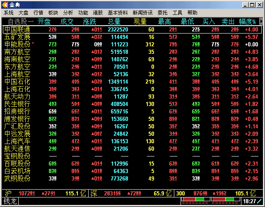
Task: Open the 基本资料 menu
Action: (118, 13)
